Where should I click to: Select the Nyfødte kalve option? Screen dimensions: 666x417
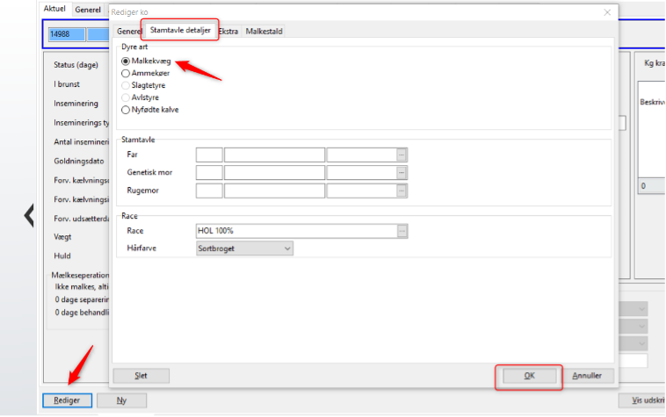click(126, 111)
